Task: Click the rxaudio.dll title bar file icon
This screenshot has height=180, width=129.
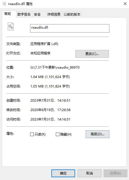Action: pyautogui.click(x=4, y=4)
